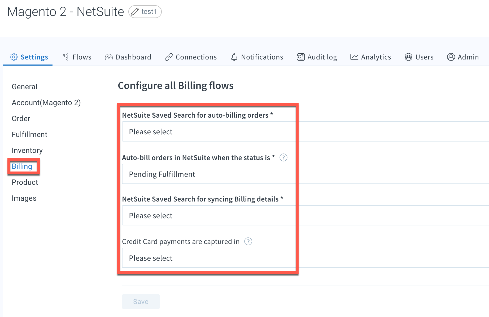Click the Settings gear icon

tap(14, 57)
